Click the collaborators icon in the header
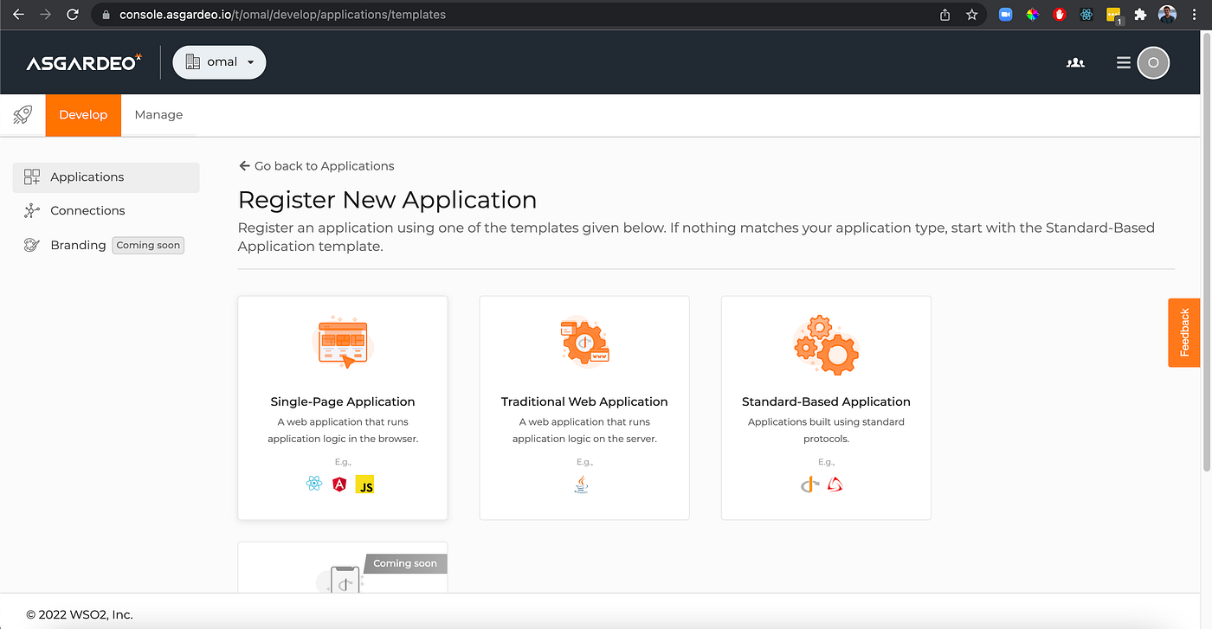Screen dimensions: 1212x629 coord(1075,62)
